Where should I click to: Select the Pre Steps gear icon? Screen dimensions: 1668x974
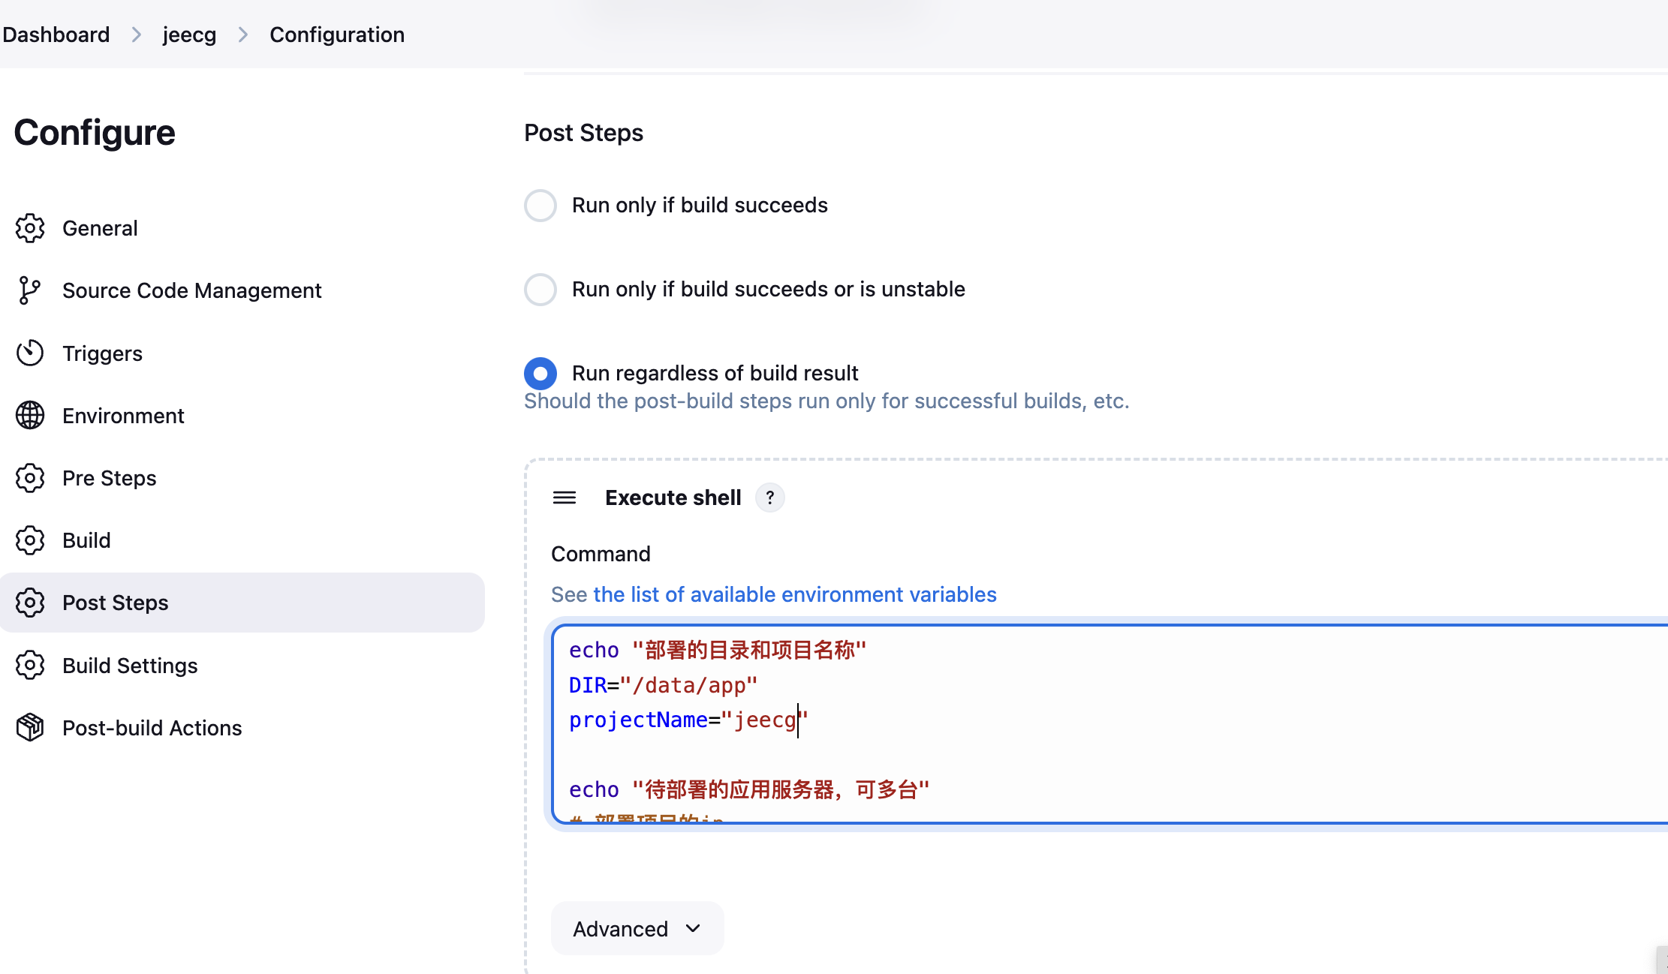point(30,478)
